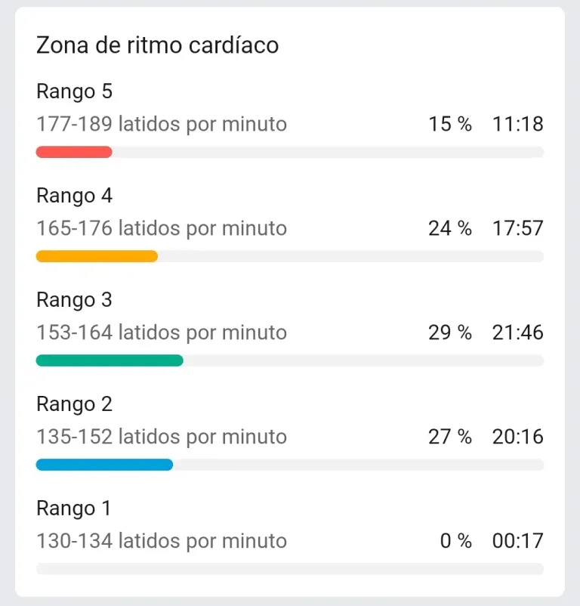Tap the blue Rango 2 progress bar
Screen dimensions: 580x606
pos(105,465)
